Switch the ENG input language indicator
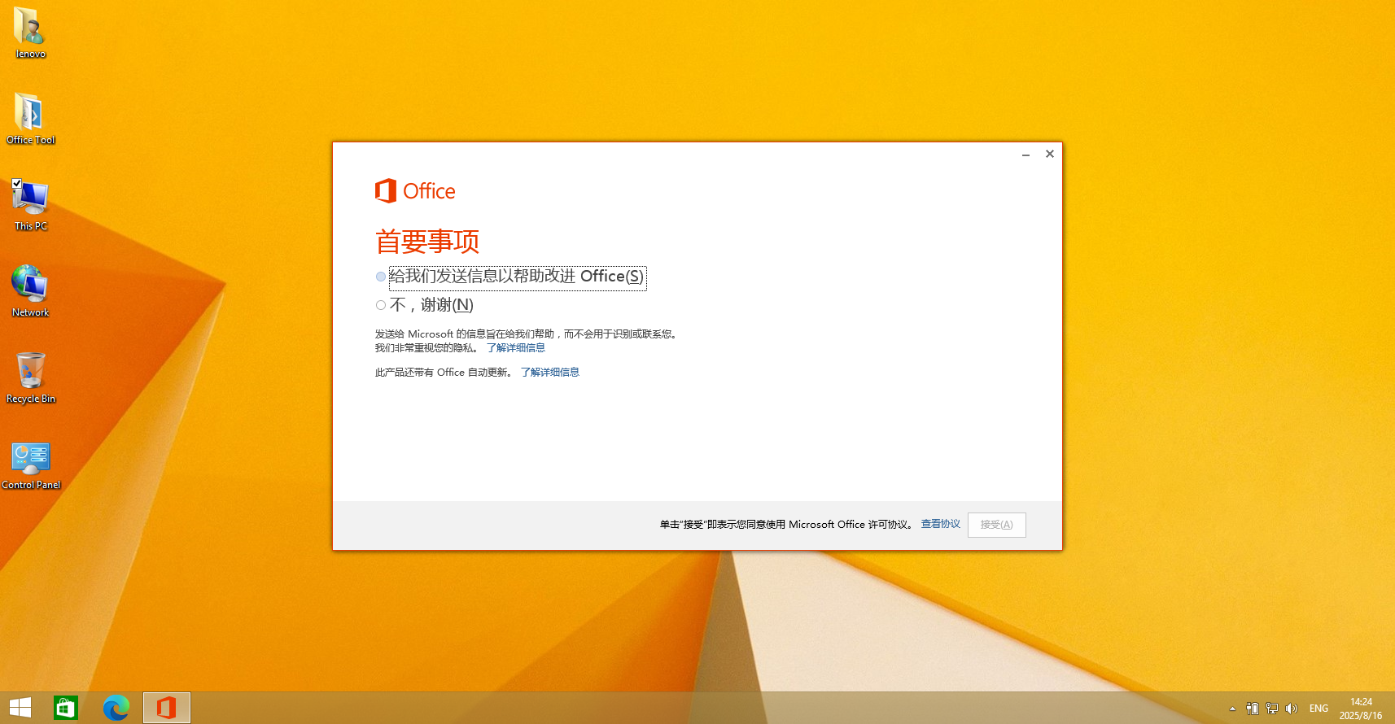1395x724 pixels. 1318,709
